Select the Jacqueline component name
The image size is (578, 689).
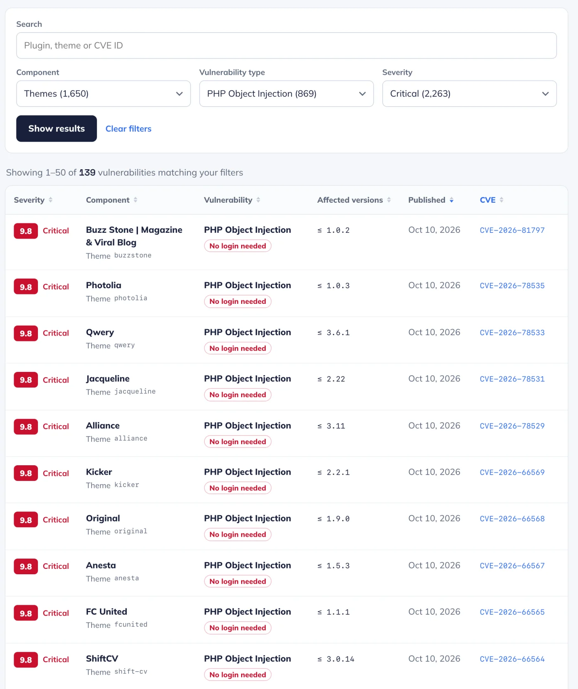(108, 379)
